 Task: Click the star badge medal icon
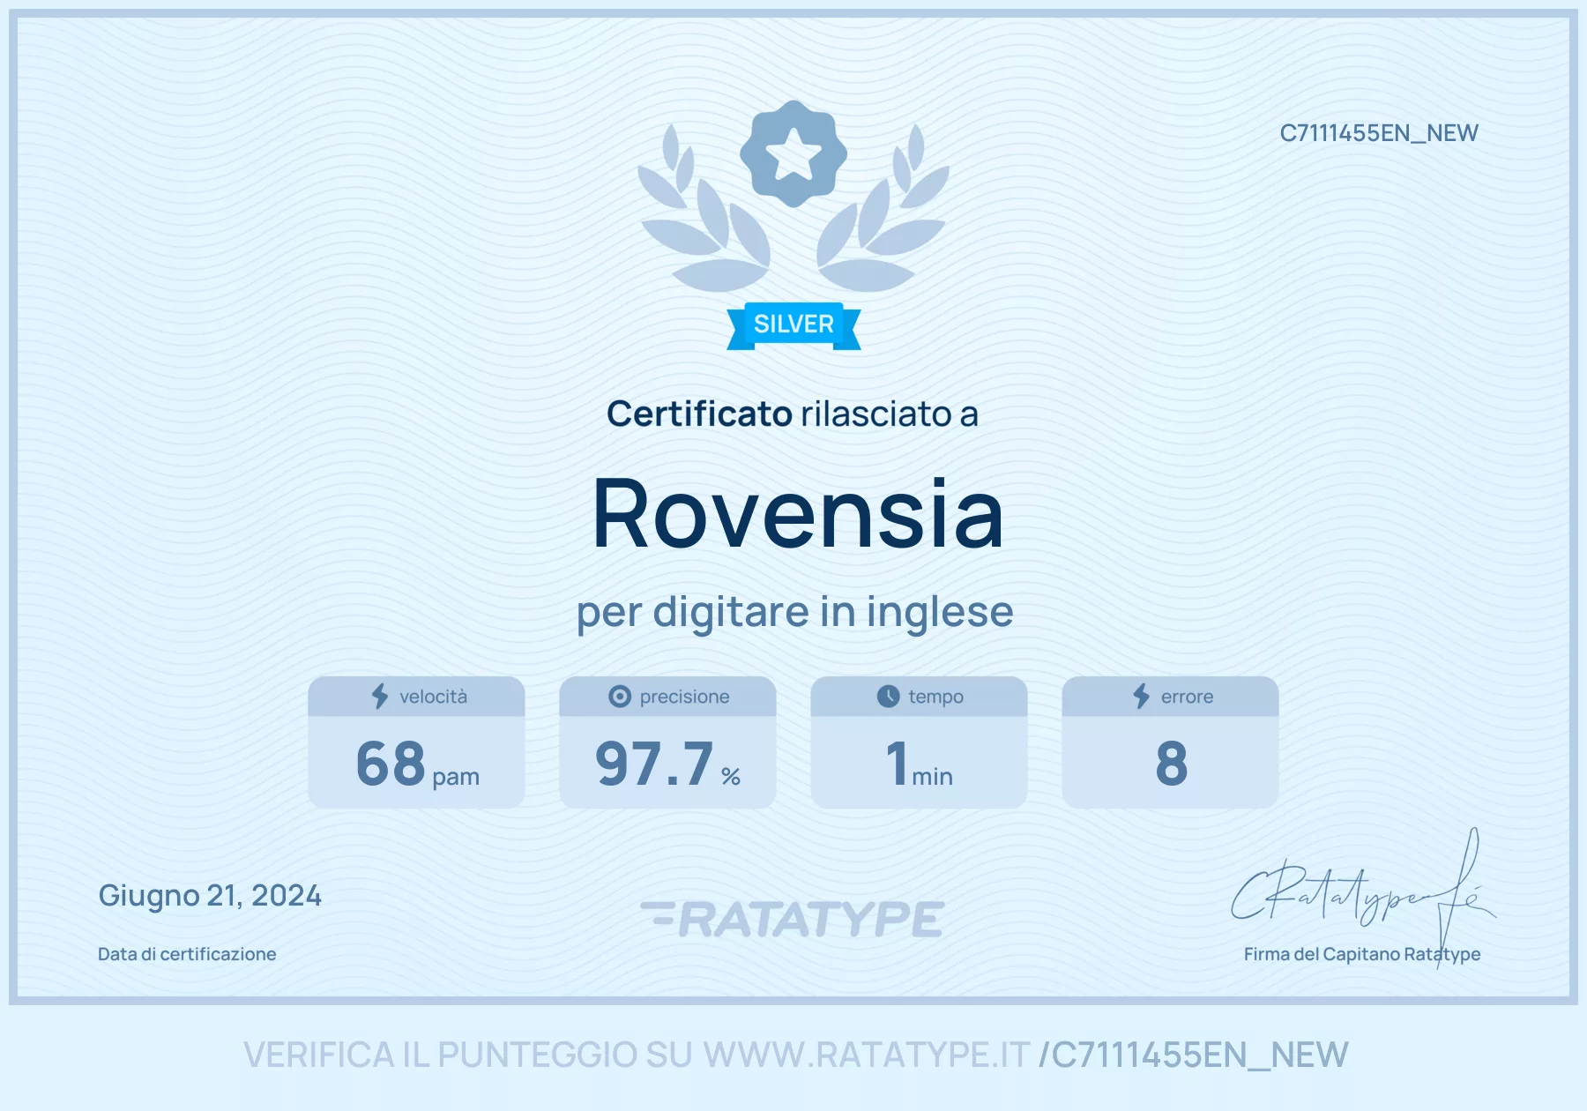[x=793, y=153]
